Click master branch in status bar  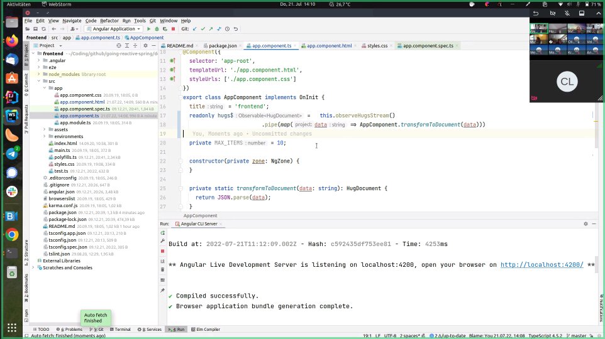(x=578, y=336)
